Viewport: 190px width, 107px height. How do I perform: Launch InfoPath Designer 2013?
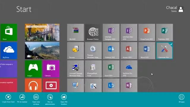[111, 32]
